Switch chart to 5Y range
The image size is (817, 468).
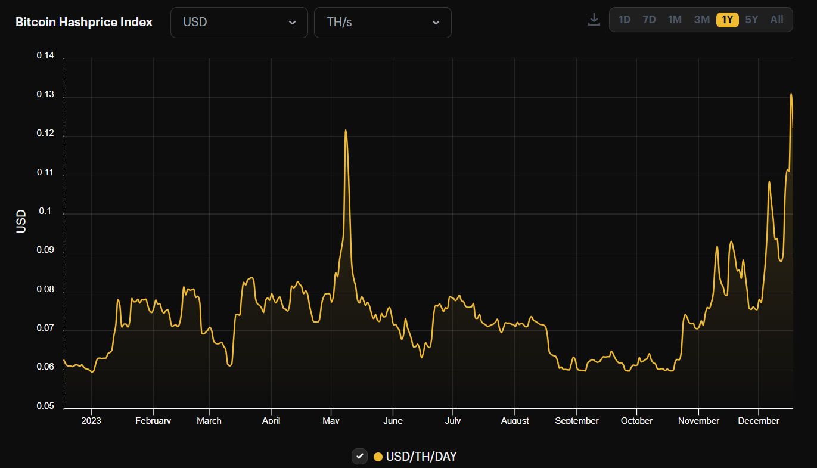[x=751, y=20]
